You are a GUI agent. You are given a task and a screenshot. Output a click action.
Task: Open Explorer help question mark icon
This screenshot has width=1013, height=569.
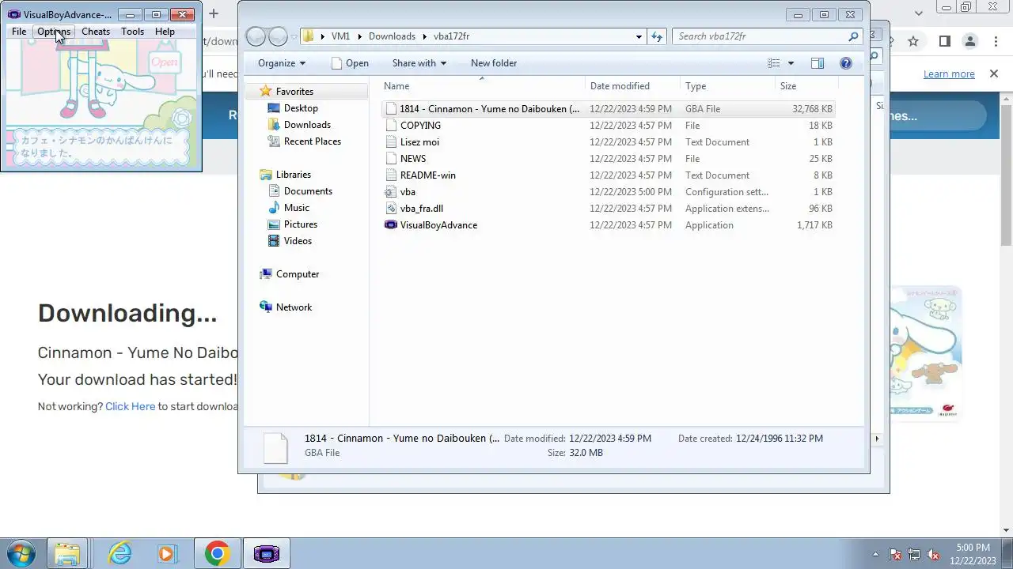(x=846, y=63)
